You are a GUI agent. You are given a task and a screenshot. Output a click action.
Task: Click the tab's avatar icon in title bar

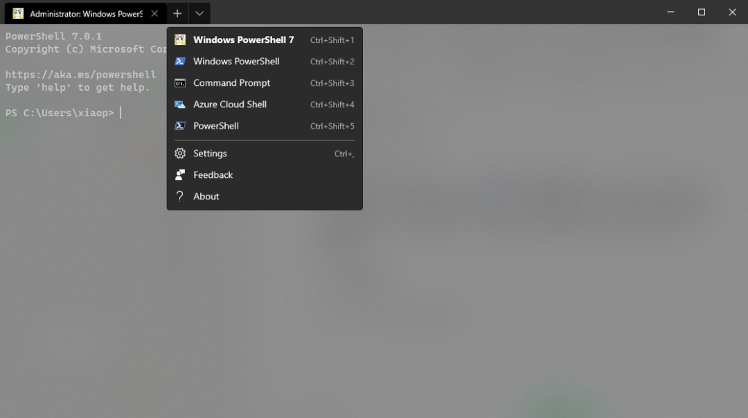[18, 13]
